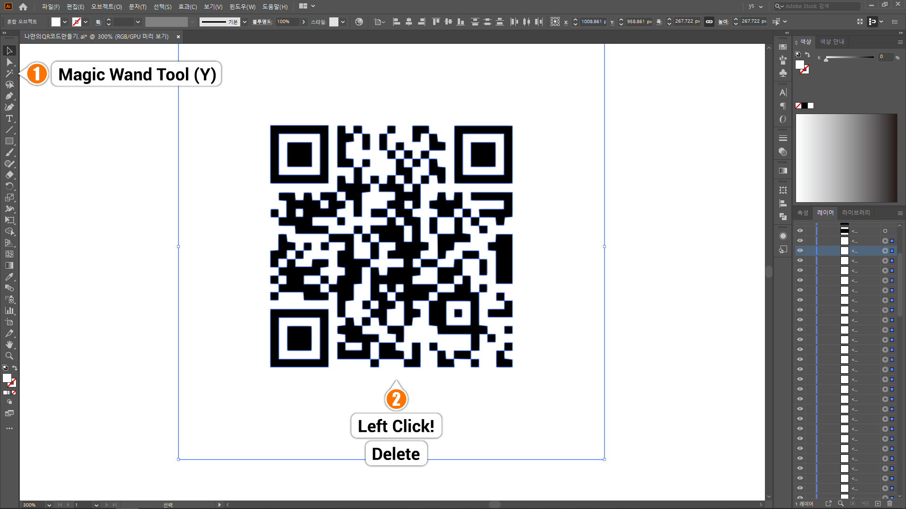Select the Pen tool

point(9,96)
